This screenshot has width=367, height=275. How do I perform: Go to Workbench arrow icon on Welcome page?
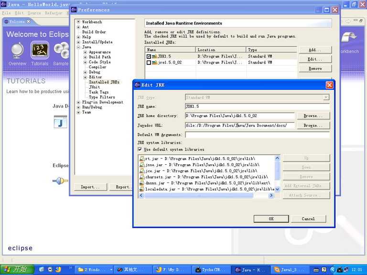pyautogui.click(x=349, y=37)
